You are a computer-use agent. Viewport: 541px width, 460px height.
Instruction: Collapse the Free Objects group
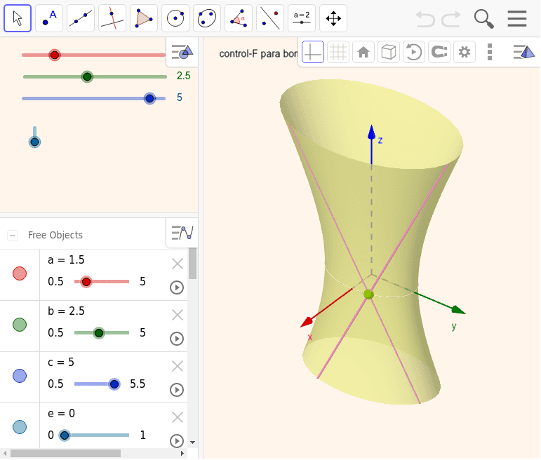(13, 236)
